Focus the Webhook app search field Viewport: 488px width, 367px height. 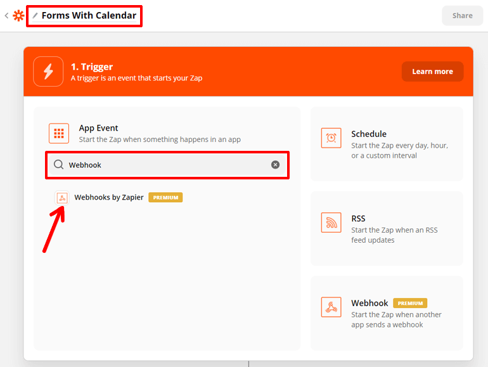point(167,165)
